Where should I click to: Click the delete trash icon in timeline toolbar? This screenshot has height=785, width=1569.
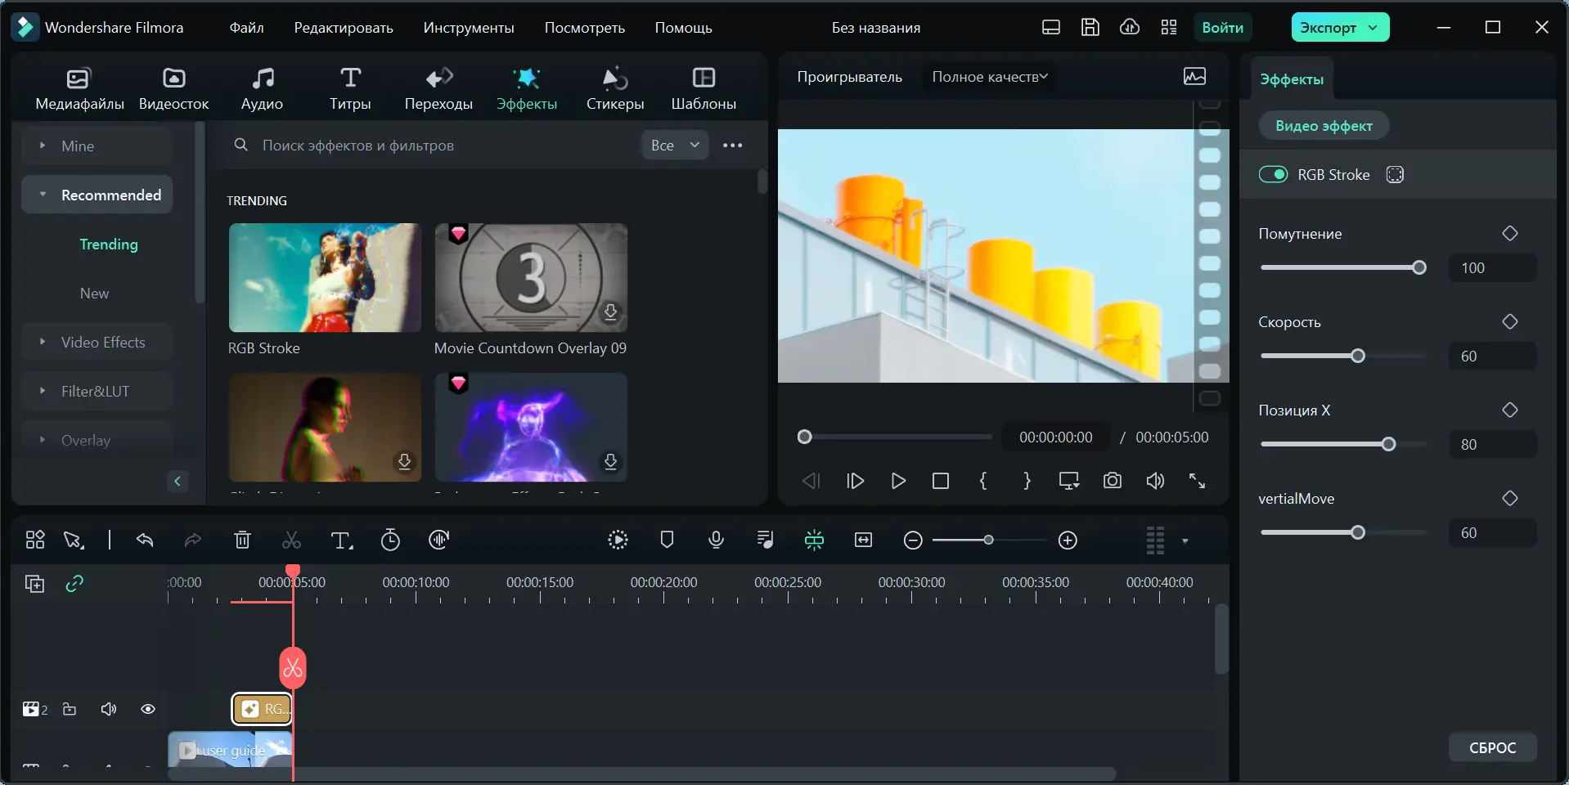pos(242,540)
